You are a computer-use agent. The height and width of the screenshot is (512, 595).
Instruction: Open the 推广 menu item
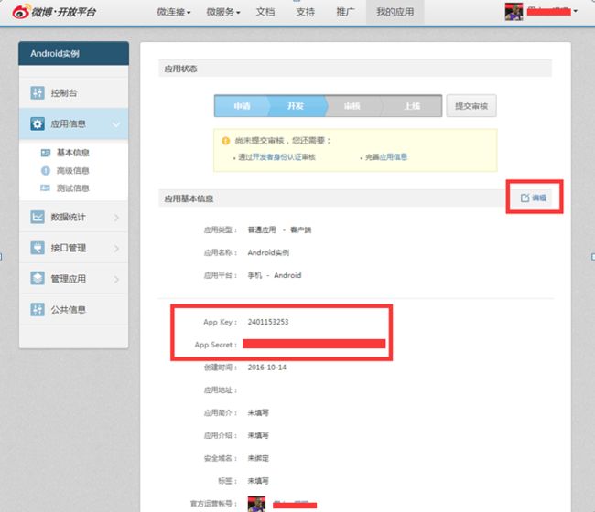(x=345, y=12)
